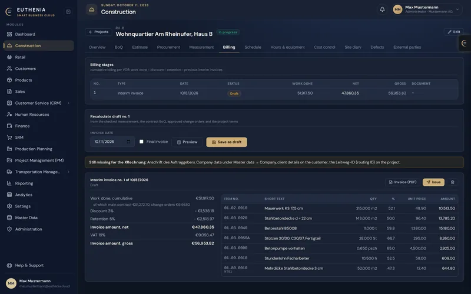Image resolution: width=471 pixels, height=294 pixels.
Task: Open the Procurement tab
Action: tap(168, 47)
